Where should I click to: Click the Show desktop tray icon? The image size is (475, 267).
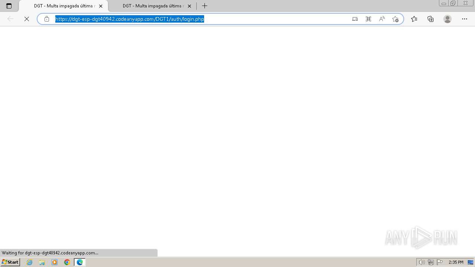pos(471,262)
